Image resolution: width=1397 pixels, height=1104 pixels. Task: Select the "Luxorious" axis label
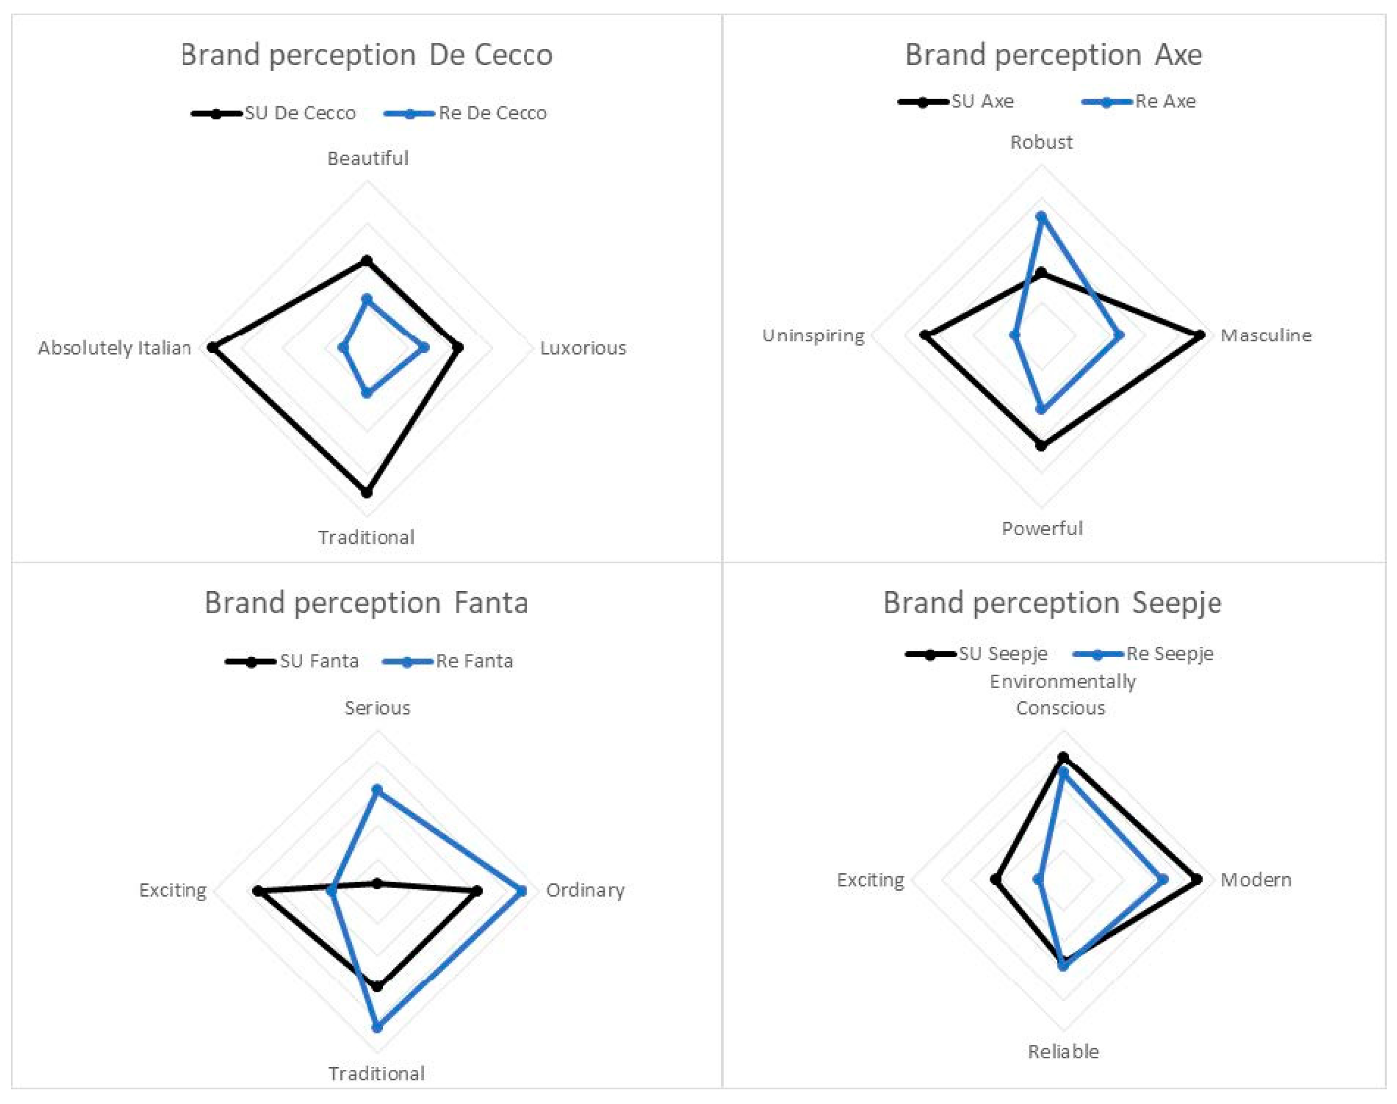click(583, 348)
